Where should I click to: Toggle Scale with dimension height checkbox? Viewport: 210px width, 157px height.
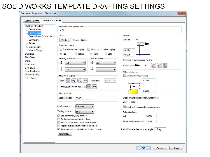[x=125, y=60]
